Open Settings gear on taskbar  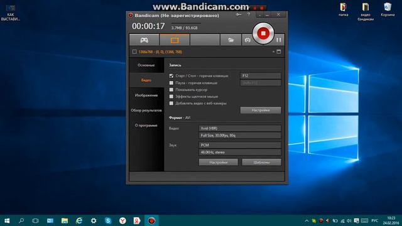pos(94,220)
